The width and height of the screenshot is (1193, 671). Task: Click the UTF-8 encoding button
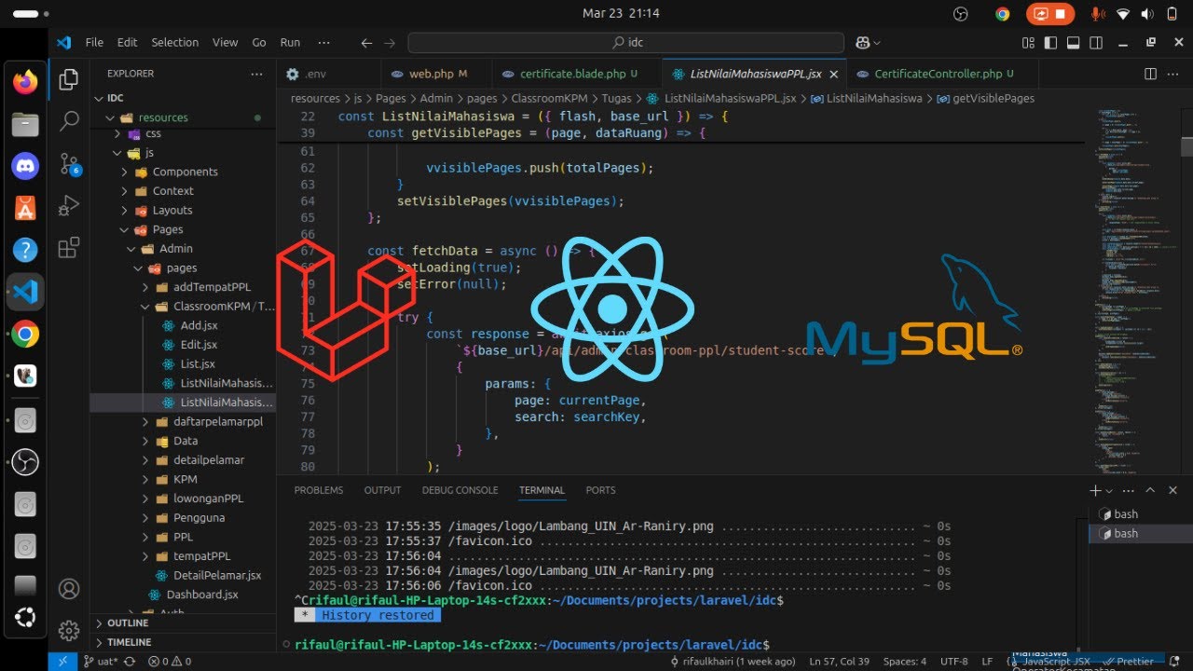coord(953,661)
